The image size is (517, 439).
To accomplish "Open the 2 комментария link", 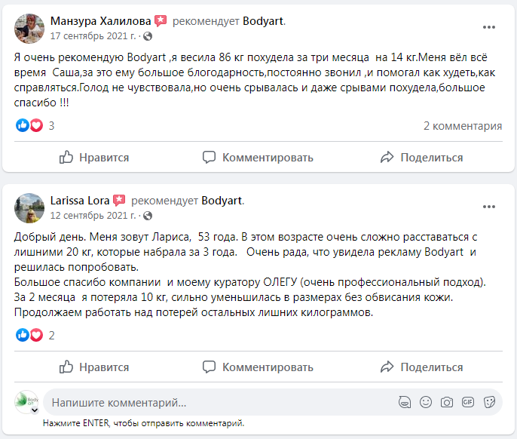I will click(x=462, y=126).
